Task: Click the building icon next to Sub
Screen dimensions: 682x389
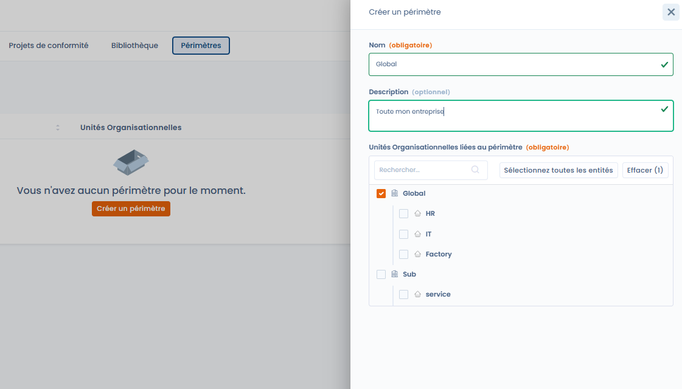Action: tap(394, 274)
